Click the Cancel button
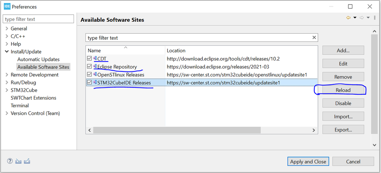 353,162
